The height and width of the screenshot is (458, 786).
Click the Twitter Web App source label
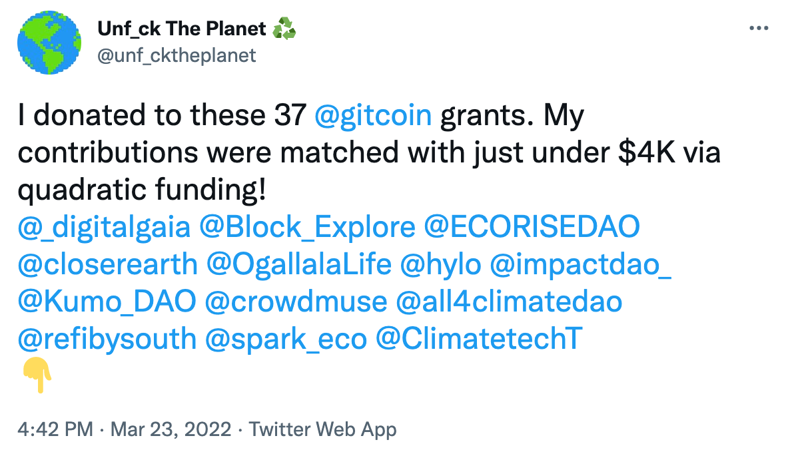pyautogui.click(x=322, y=429)
